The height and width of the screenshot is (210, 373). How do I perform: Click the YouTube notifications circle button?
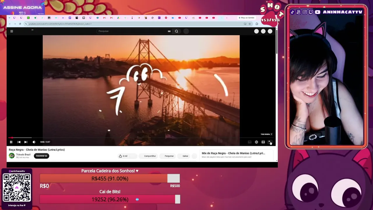[x=263, y=31]
